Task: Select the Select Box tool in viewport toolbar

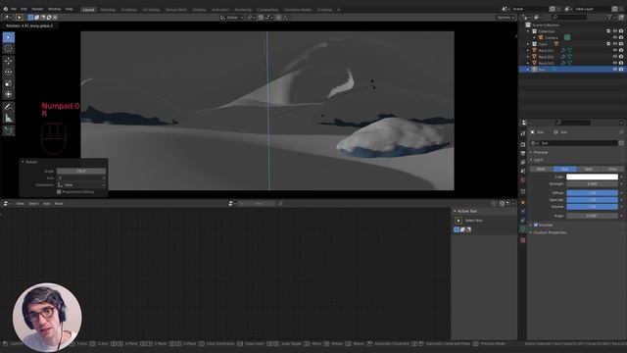Action: click(9, 37)
